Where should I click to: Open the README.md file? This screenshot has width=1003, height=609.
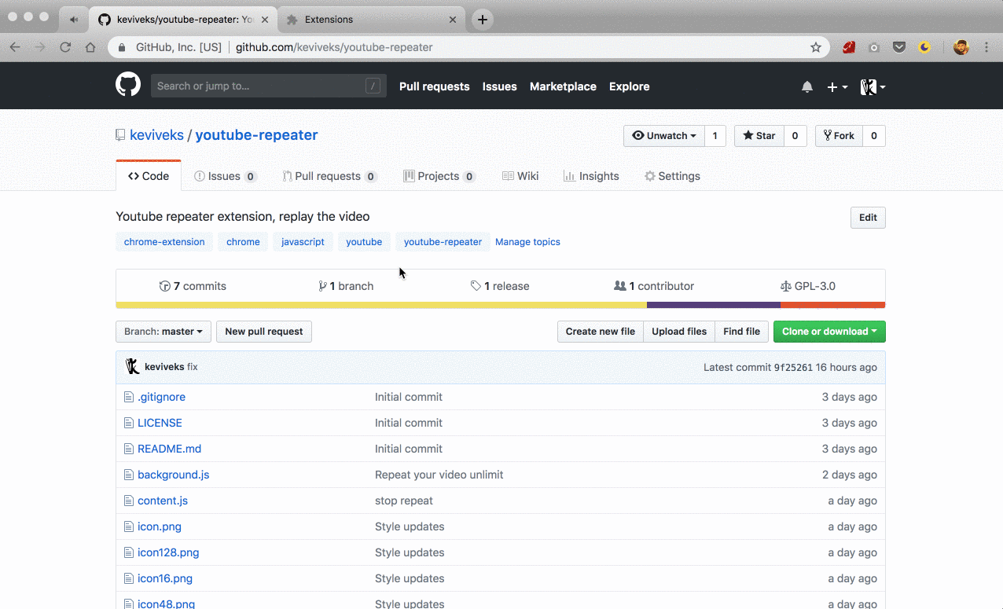[x=169, y=449]
